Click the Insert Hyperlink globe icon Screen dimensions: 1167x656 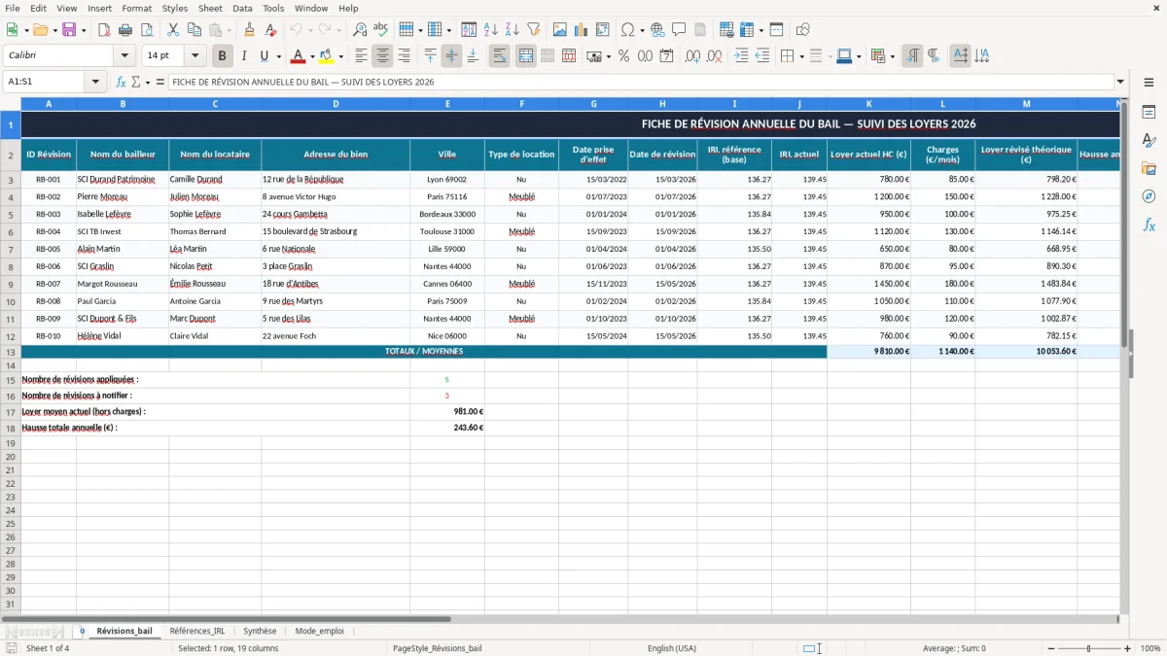point(658,30)
